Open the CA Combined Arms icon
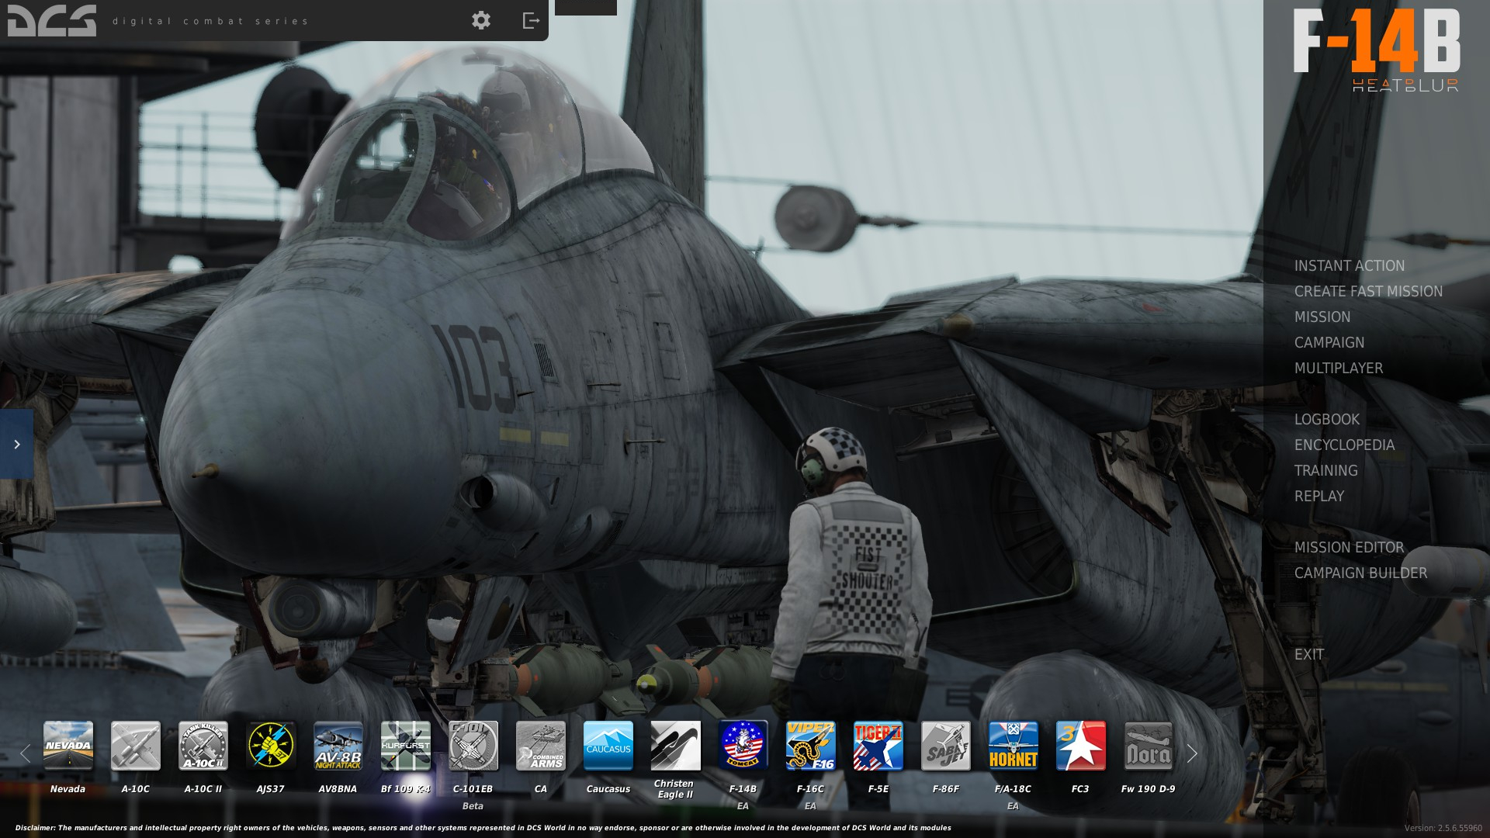1490x838 pixels. click(541, 746)
